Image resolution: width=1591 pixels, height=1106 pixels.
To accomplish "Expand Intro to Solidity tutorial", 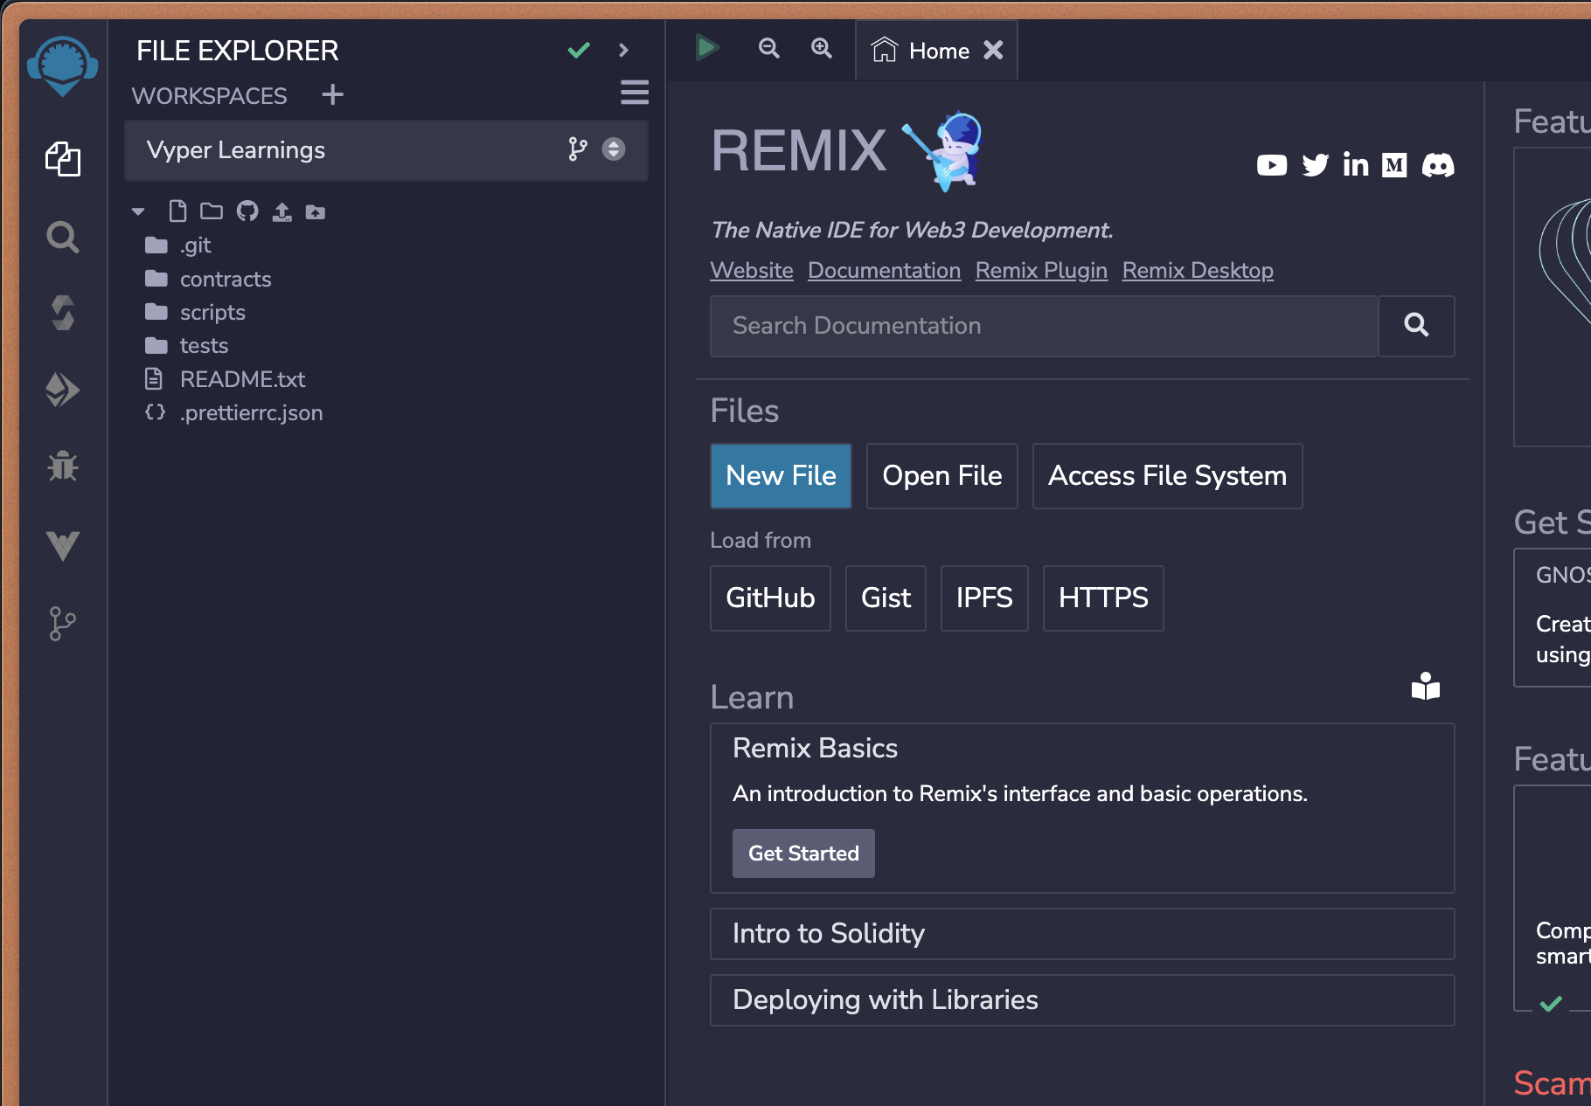I will pos(1082,934).
